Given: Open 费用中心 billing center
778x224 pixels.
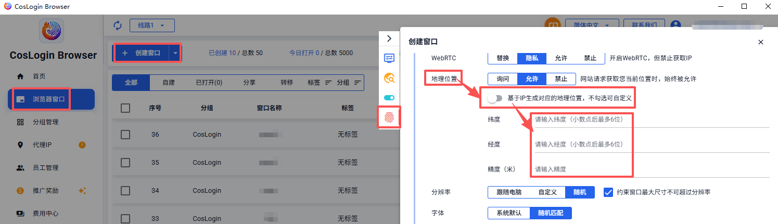Looking at the screenshot, I should [45, 213].
